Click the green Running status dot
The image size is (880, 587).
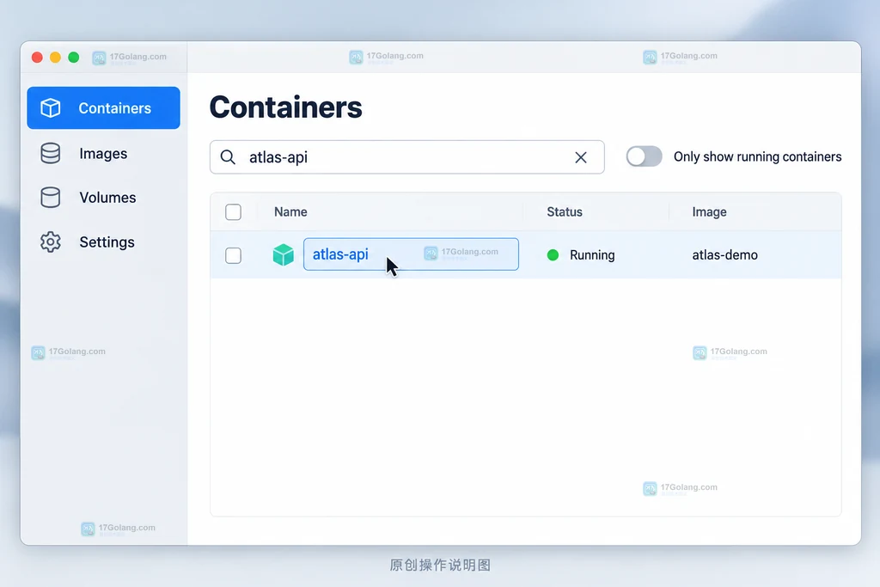tap(553, 255)
